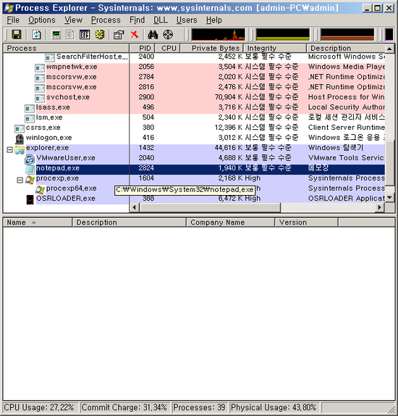
Task: Click the Save toolbar icon
Action: click(17, 35)
